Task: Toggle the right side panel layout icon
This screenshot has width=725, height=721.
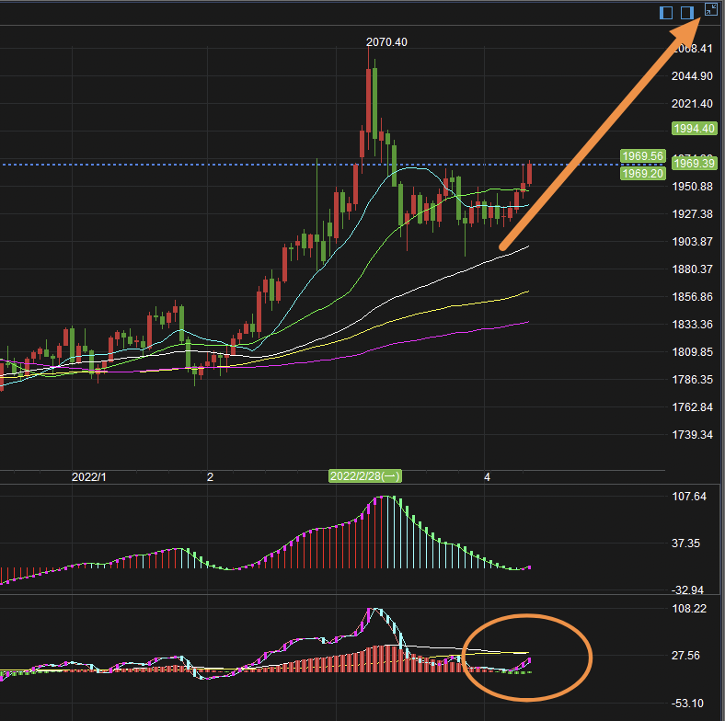Action: 687,13
